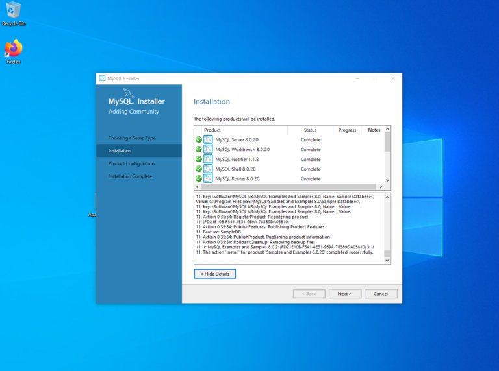This screenshot has width=499, height=371.
Task: Select the Product Configuration step
Action: point(131,163)
